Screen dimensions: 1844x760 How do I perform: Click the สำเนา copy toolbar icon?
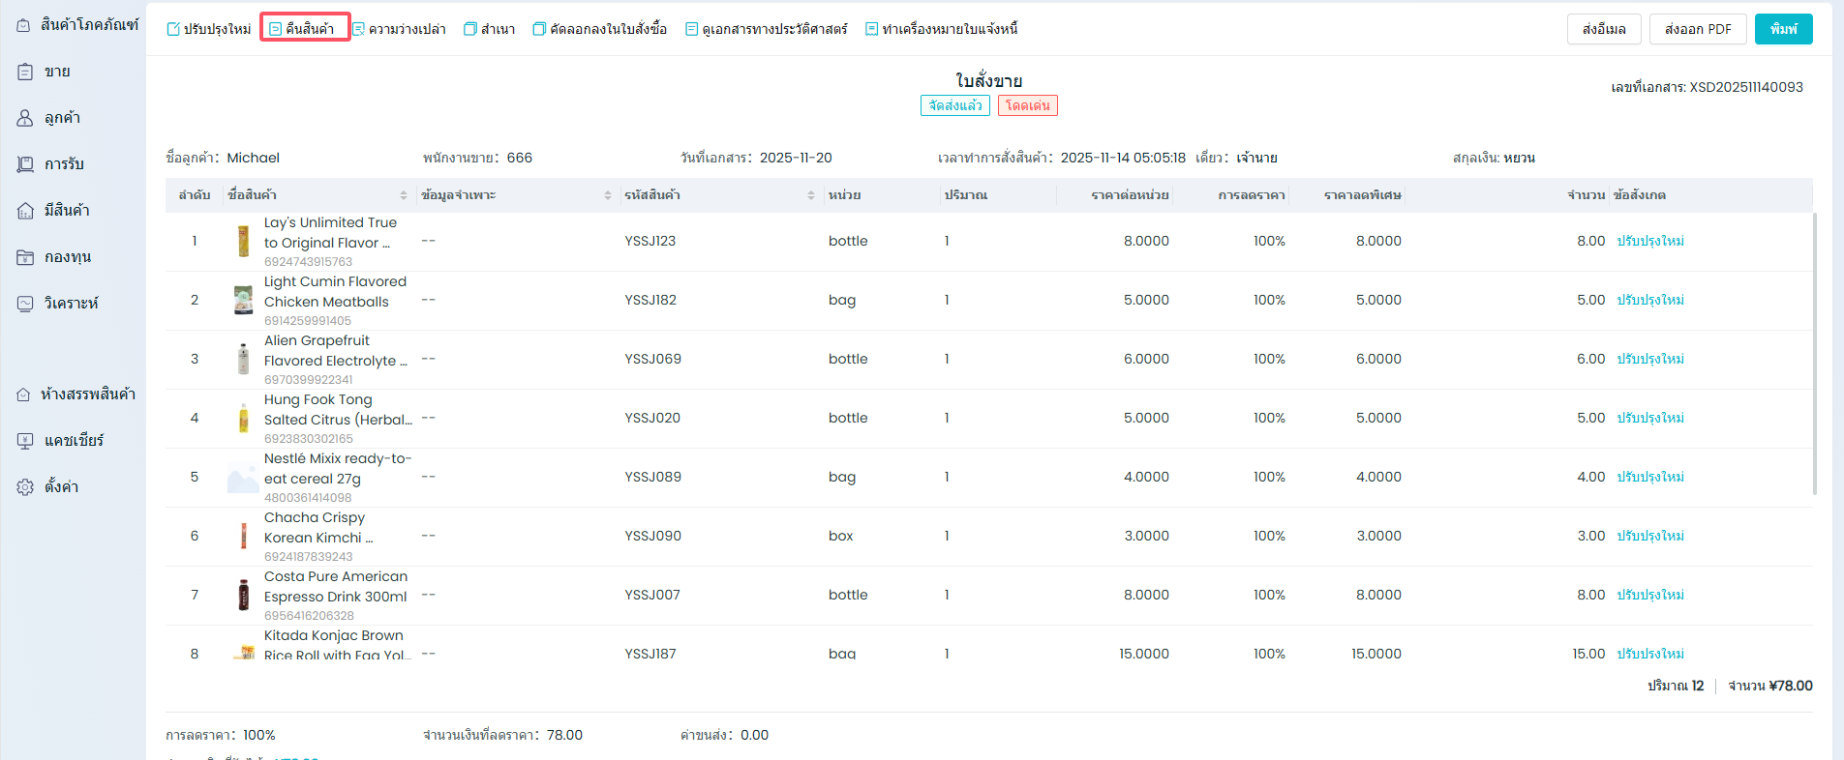point(470,29)
